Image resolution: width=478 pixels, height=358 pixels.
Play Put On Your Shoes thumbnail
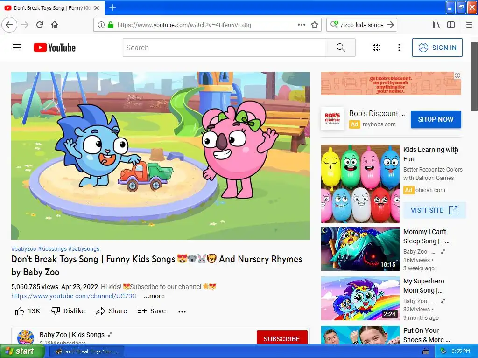360,335
